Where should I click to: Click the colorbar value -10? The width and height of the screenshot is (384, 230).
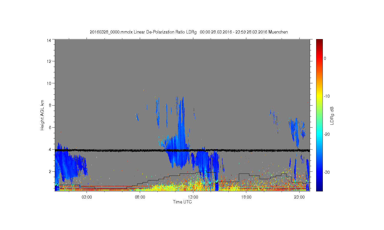pos(327,96)
